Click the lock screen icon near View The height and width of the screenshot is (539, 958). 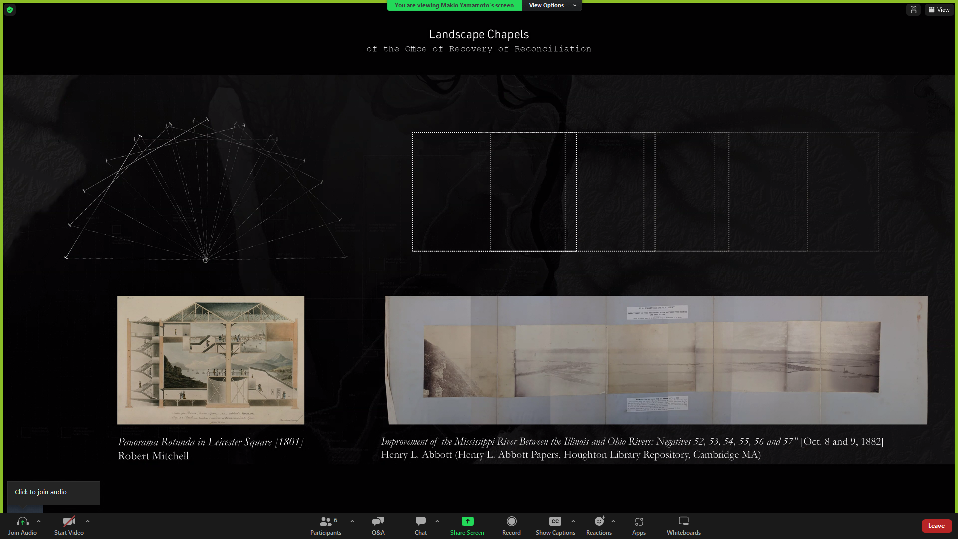click(x=913, y=10)
